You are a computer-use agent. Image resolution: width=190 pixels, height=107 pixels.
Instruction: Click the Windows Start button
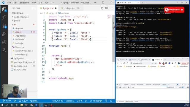click(x=2, y=105)
